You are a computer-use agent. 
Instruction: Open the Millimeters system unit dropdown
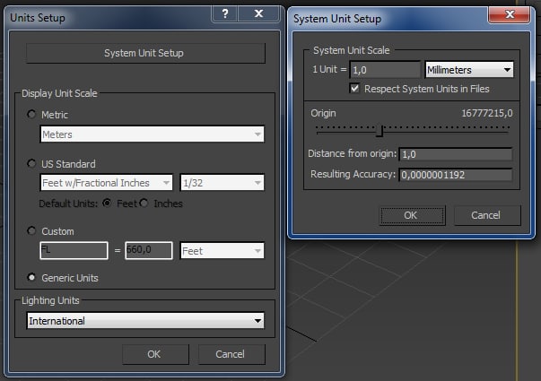point(469,70)
